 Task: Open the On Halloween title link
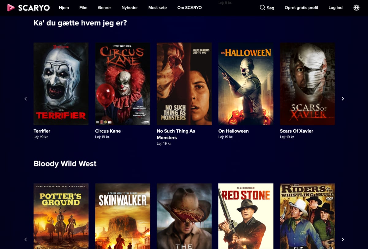coord(233,131)
